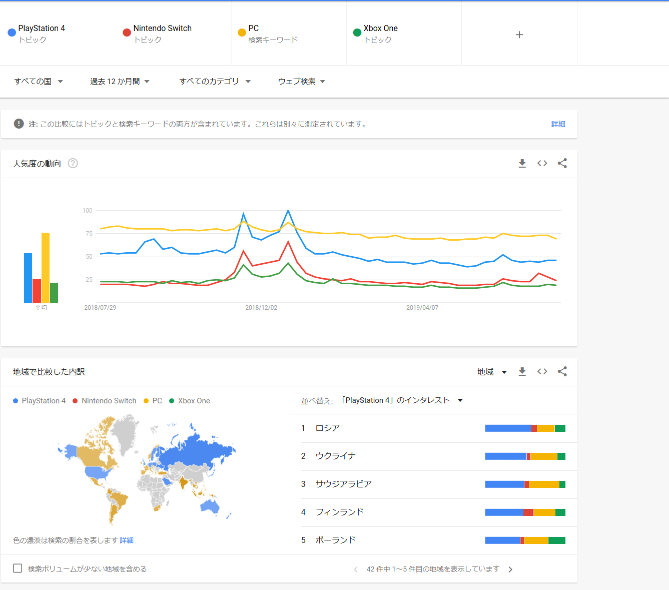The height and width of the screenshot is (590, 669).
Task: Click the PC map legend label
Action: tap(157, 401)
